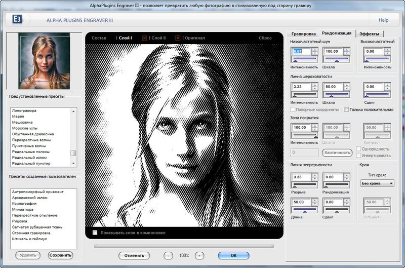Switch to the Рандомизация tab
The image size is (405, 268).
click(337, 33)
